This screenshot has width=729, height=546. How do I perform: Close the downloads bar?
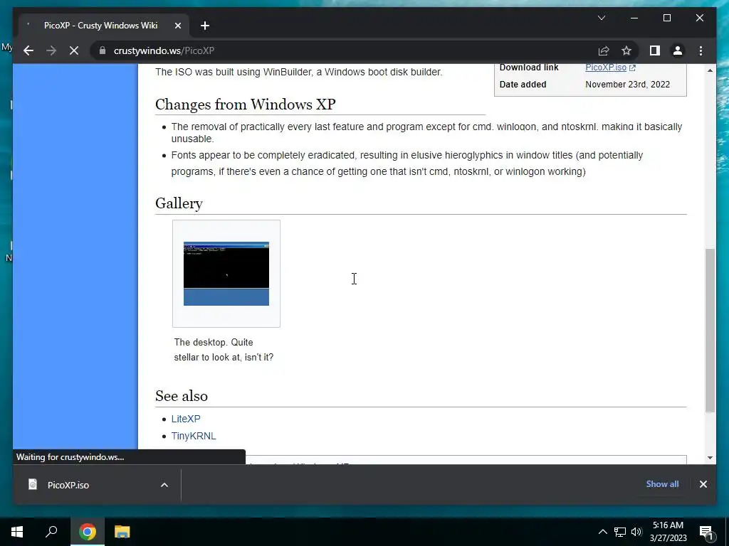point(703,484)
